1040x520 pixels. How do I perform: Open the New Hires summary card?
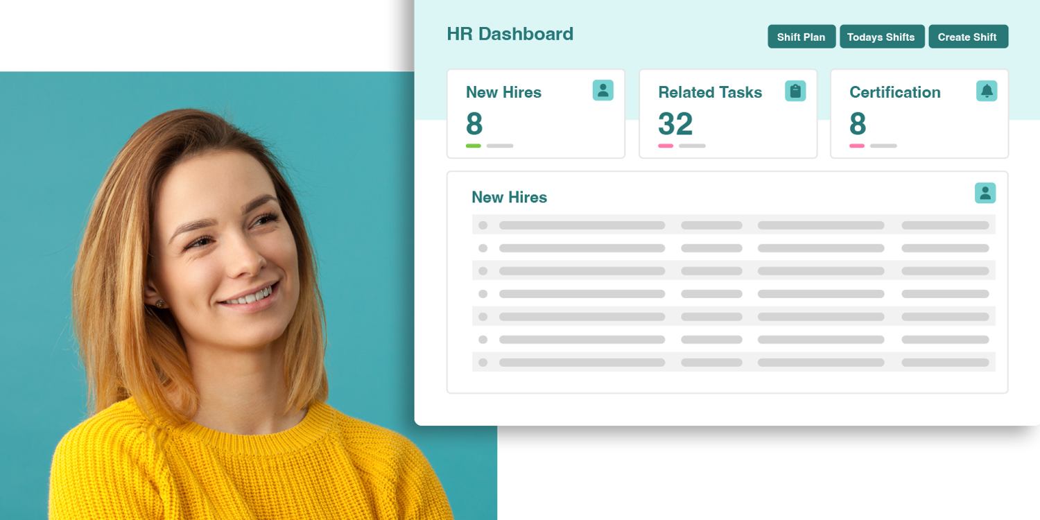(535, 114)
